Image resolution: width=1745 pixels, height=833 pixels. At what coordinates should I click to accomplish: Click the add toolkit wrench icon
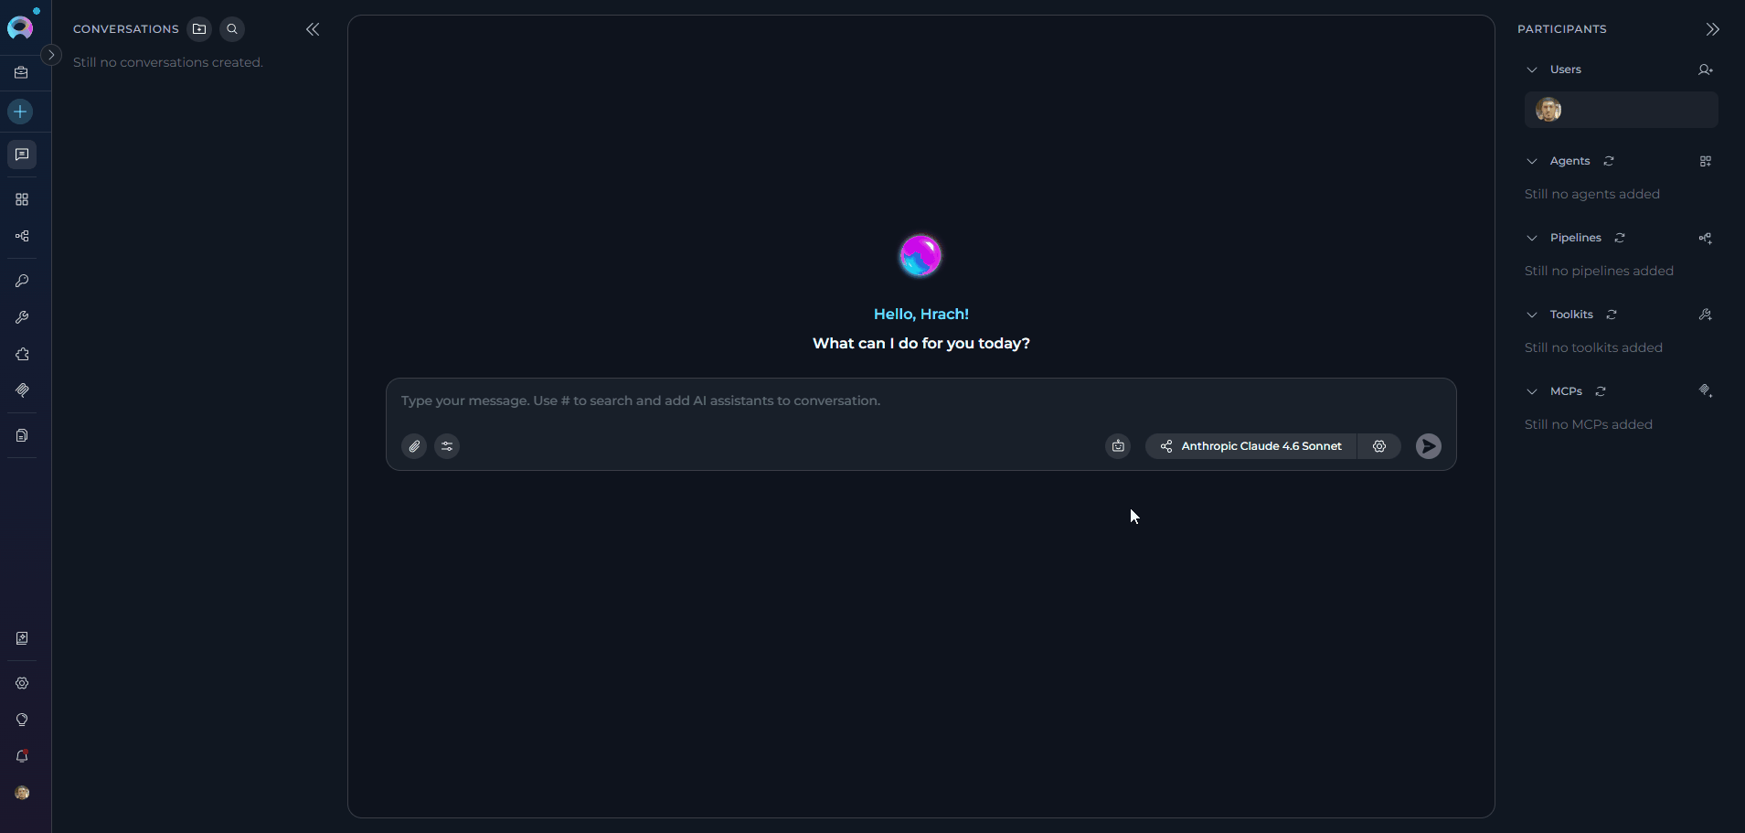click(1705, 315)
